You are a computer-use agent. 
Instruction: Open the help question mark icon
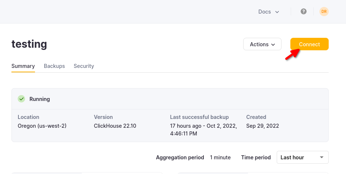pos(304,11)
